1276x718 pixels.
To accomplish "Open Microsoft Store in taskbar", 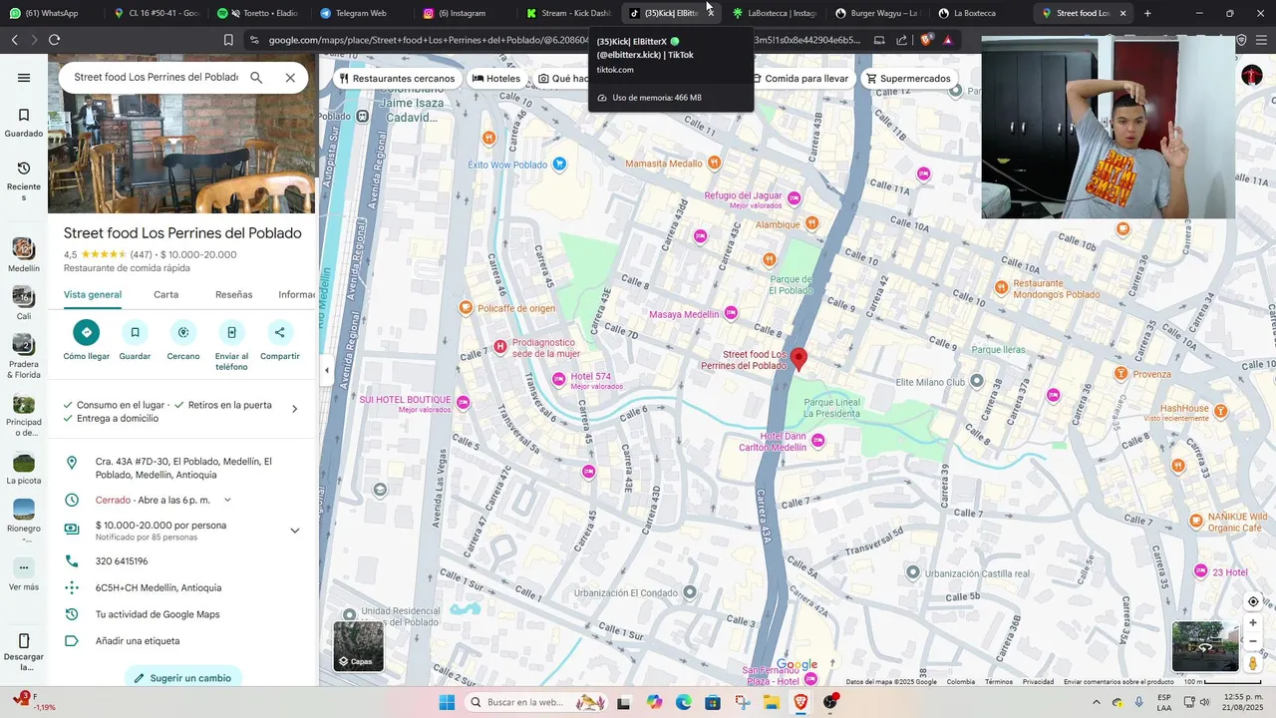I will 713,702.
